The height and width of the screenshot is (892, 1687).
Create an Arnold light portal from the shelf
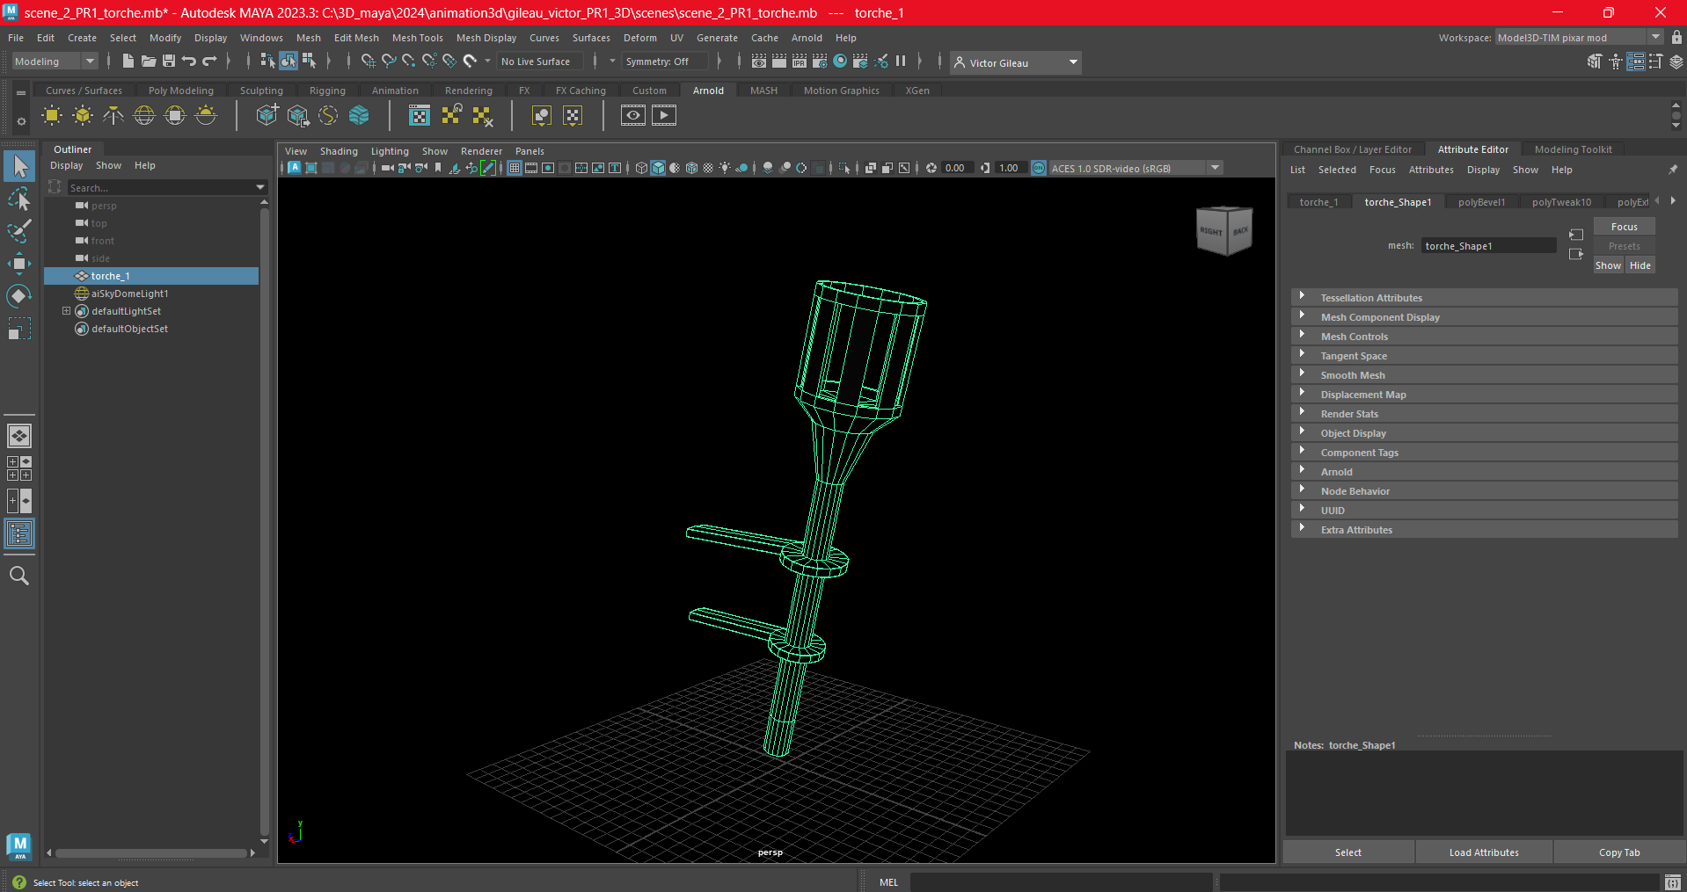tap(175, 115)
